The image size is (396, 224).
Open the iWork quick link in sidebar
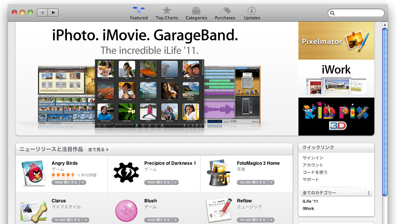tap(308, 208)
